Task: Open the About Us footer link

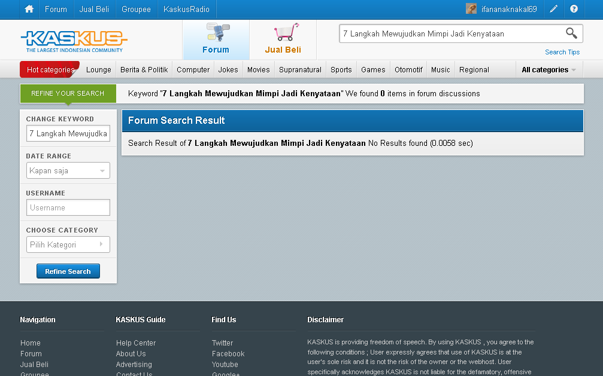Action: pyautogui.click(x=131, y=354)
